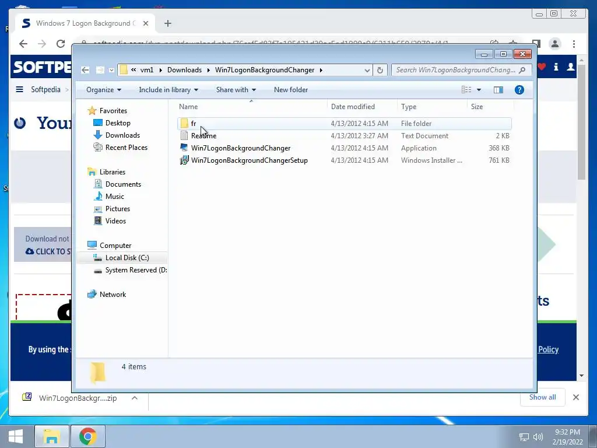Open the Organize menu

pos(104,90)
